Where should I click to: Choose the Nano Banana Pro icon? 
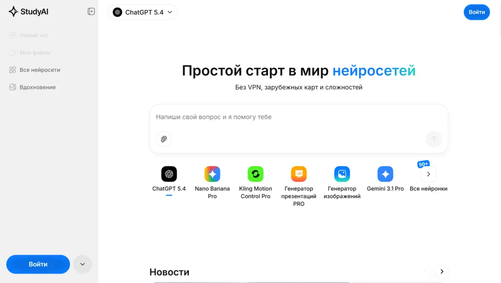(x=212, y=174)
